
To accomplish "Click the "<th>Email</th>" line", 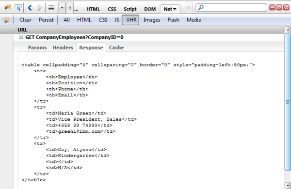I will 67,95.
